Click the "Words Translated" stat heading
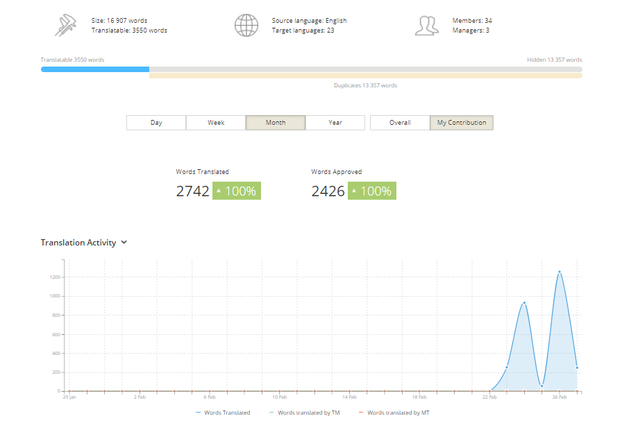The height and width of the screenshot is (441, 622). (202, 172)
